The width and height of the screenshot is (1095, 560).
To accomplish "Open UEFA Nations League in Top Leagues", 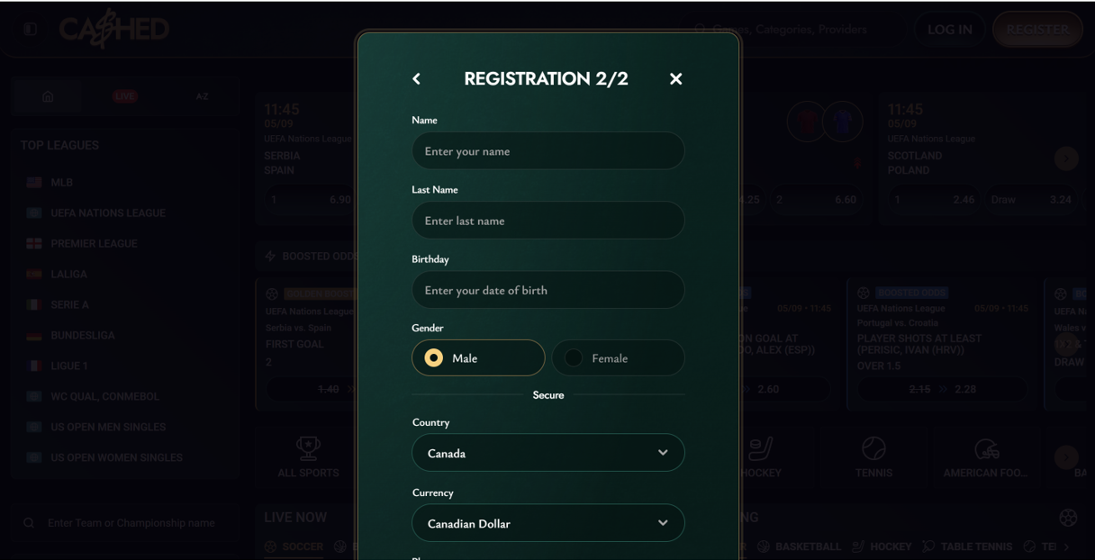I will pyautogui.click(x=107, y=213).
